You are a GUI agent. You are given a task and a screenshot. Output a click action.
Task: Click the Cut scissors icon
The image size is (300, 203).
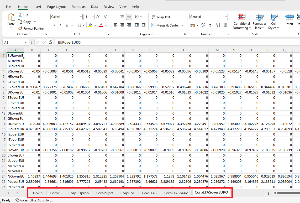[x=20, y=15]
